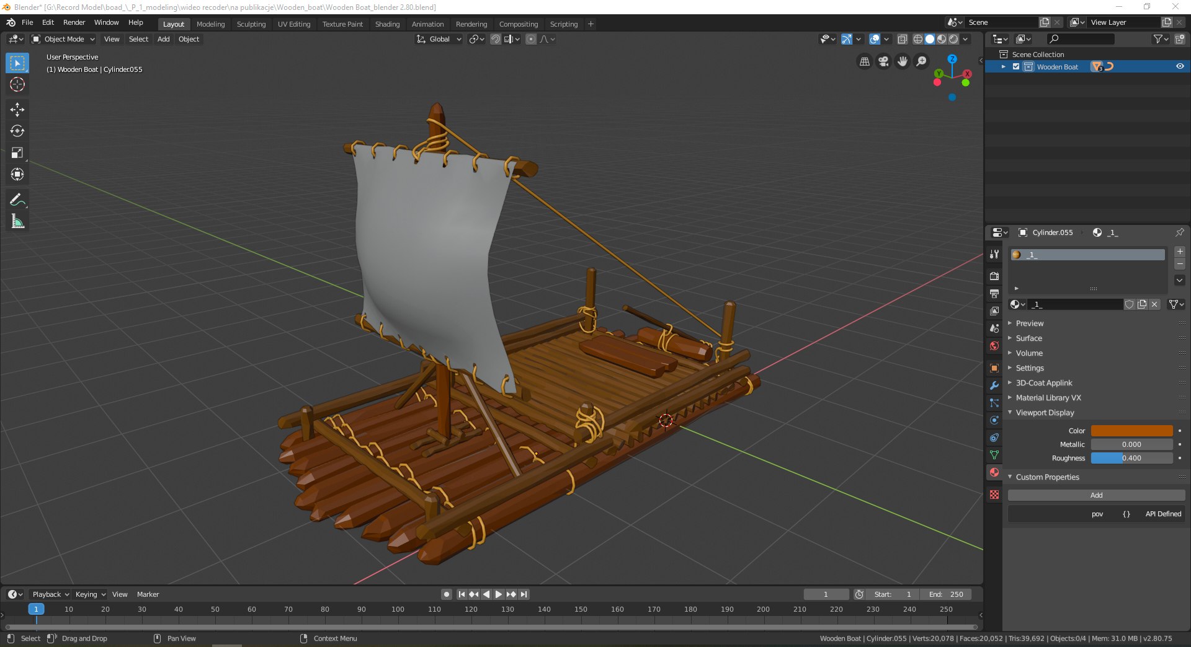
Task: Choose the Measure ruler tool
Action: (x=17, y=221)
